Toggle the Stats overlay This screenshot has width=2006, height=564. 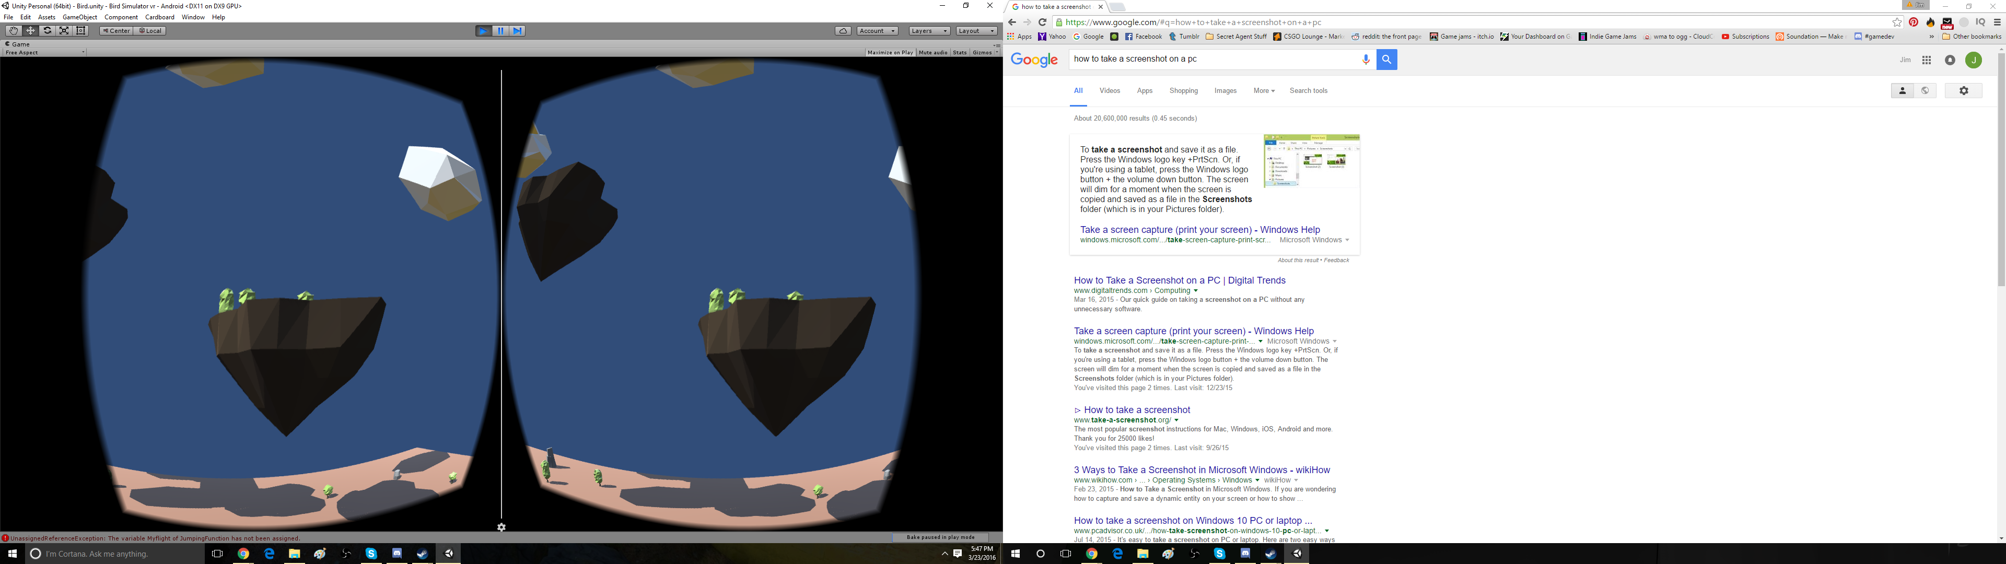[960, 53]
